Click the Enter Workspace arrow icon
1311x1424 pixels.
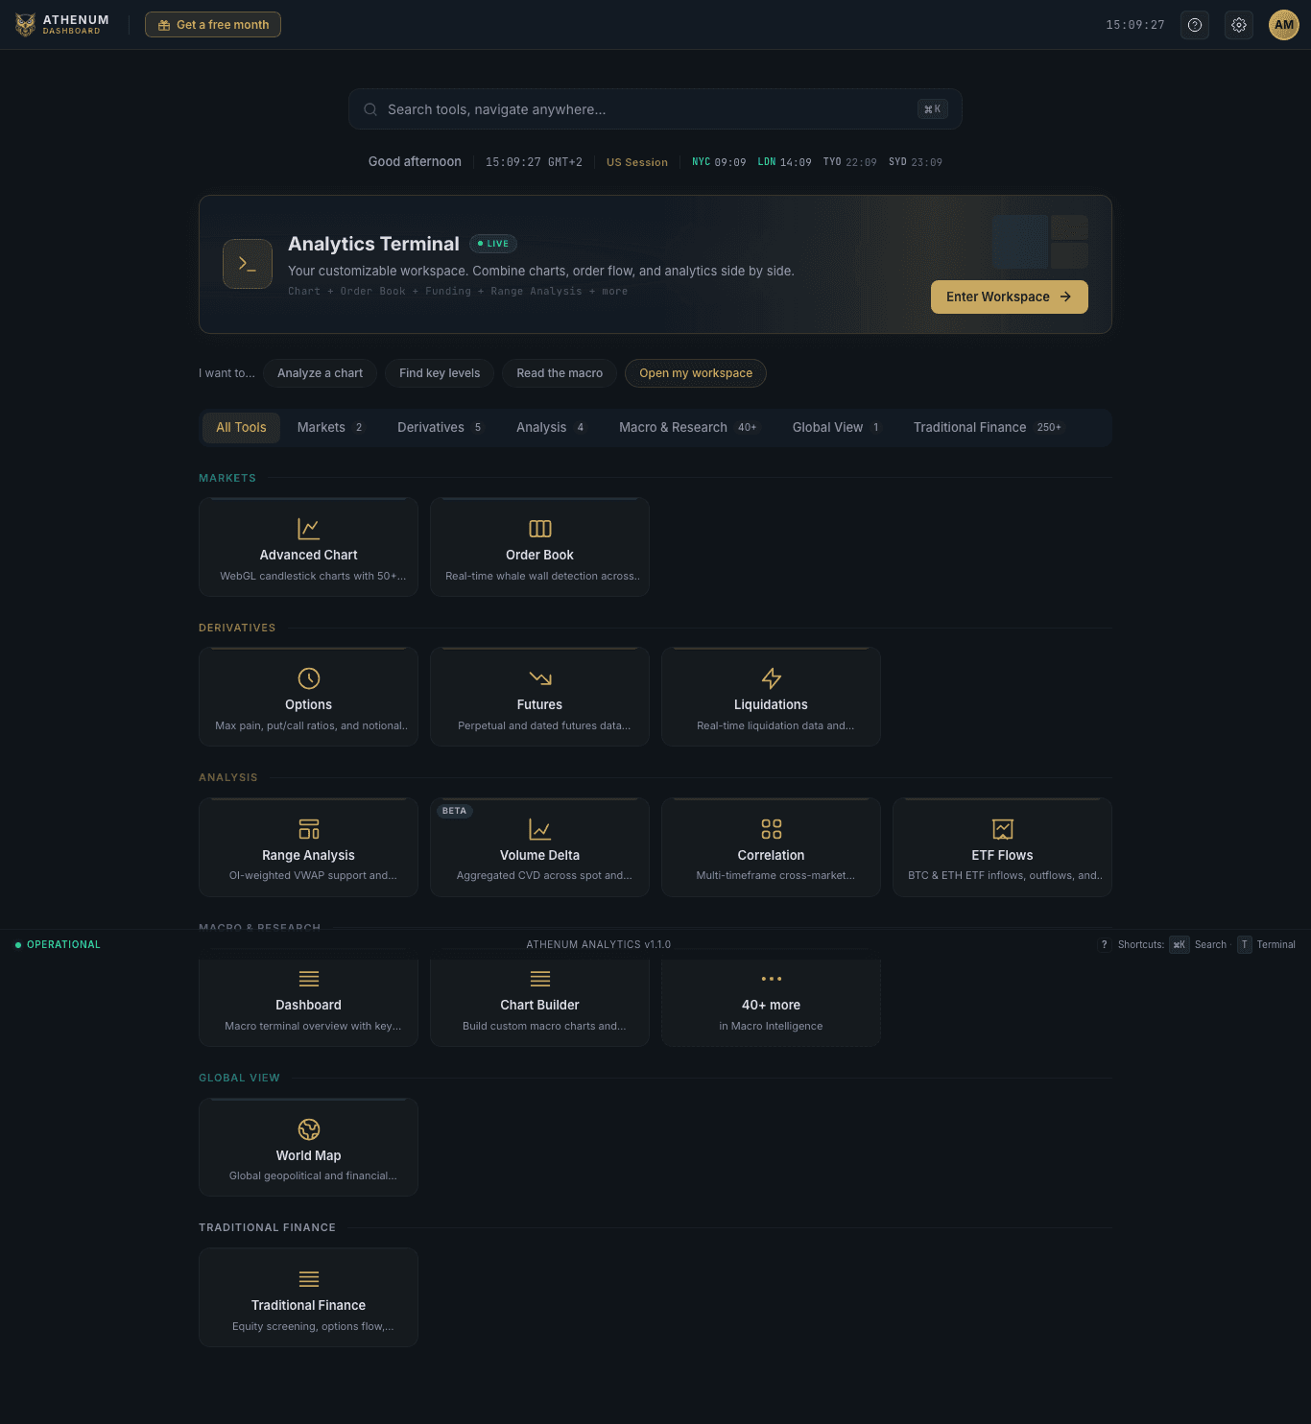click(1065, 297)
